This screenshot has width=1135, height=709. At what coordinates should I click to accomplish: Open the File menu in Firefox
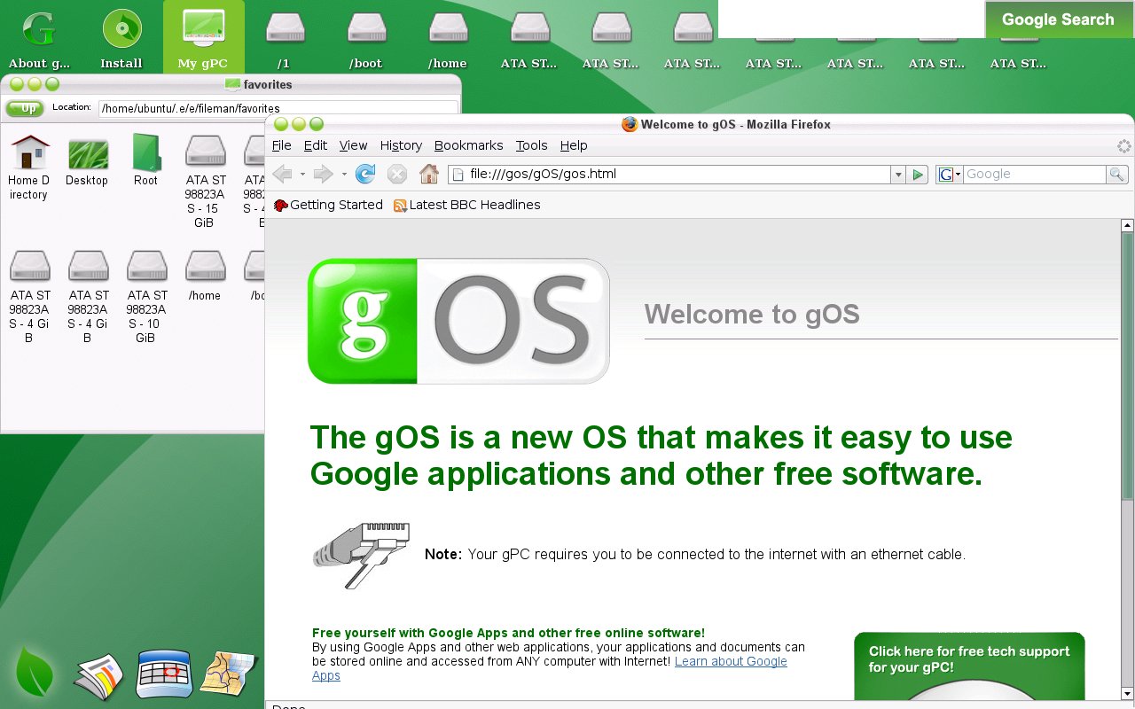pyautogui.click(x=281, y=145)
